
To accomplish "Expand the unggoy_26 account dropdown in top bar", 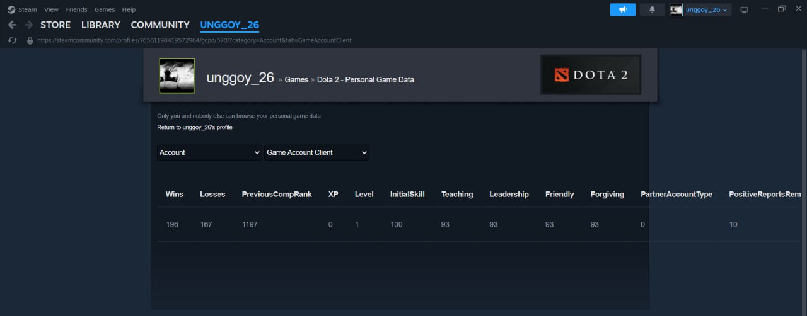I will (707, 9).
